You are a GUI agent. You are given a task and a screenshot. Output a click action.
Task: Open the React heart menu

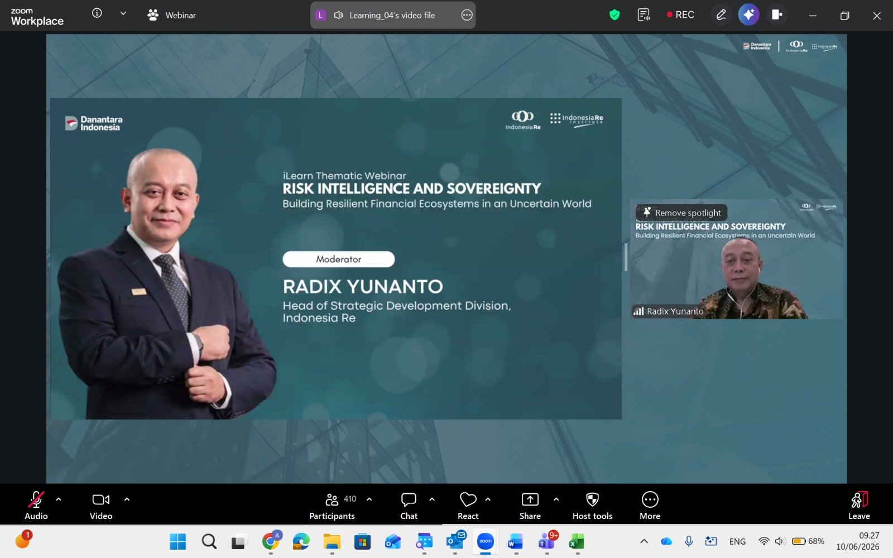click(x=468, y=506)
